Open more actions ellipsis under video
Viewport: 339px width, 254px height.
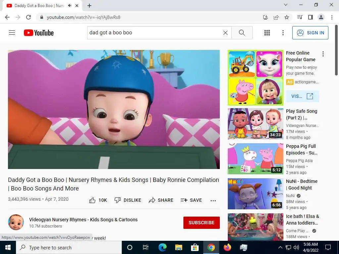click(213, 200)
